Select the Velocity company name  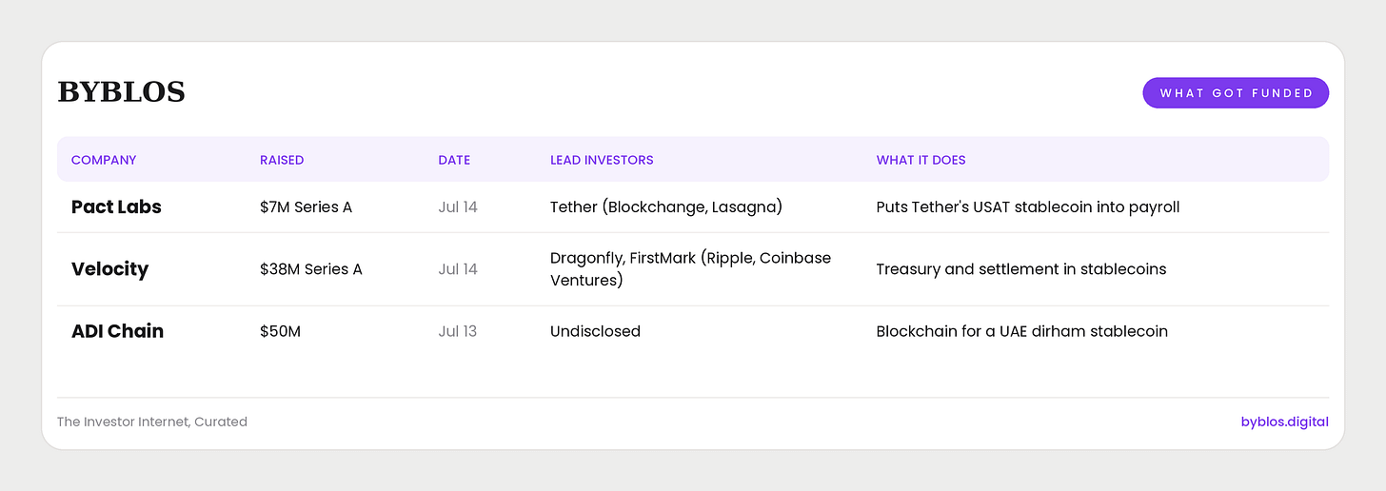(x=109, y=269)
